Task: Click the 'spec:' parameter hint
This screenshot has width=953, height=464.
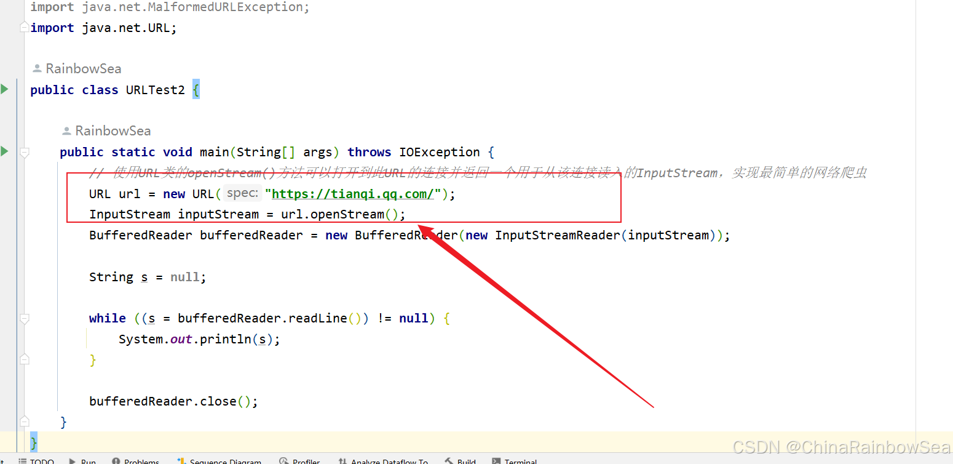Action: [242, 193]
